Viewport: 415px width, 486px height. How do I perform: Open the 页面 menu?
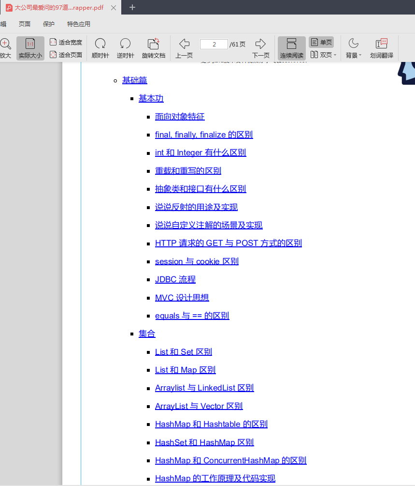tap(25, 24)
